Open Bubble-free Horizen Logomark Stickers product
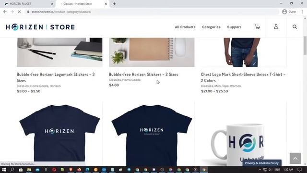This screenshot has width=307, height=173. 56,77
